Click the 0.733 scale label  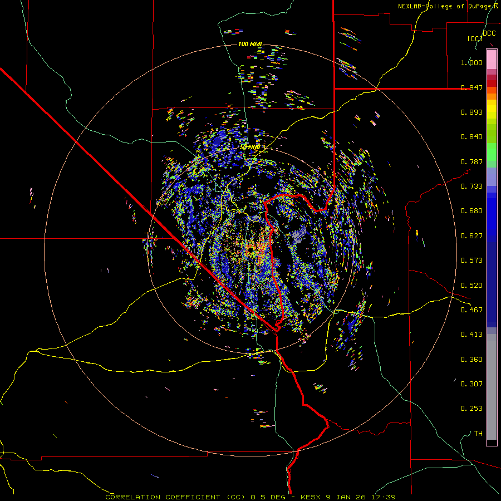(x=471, y=186)
